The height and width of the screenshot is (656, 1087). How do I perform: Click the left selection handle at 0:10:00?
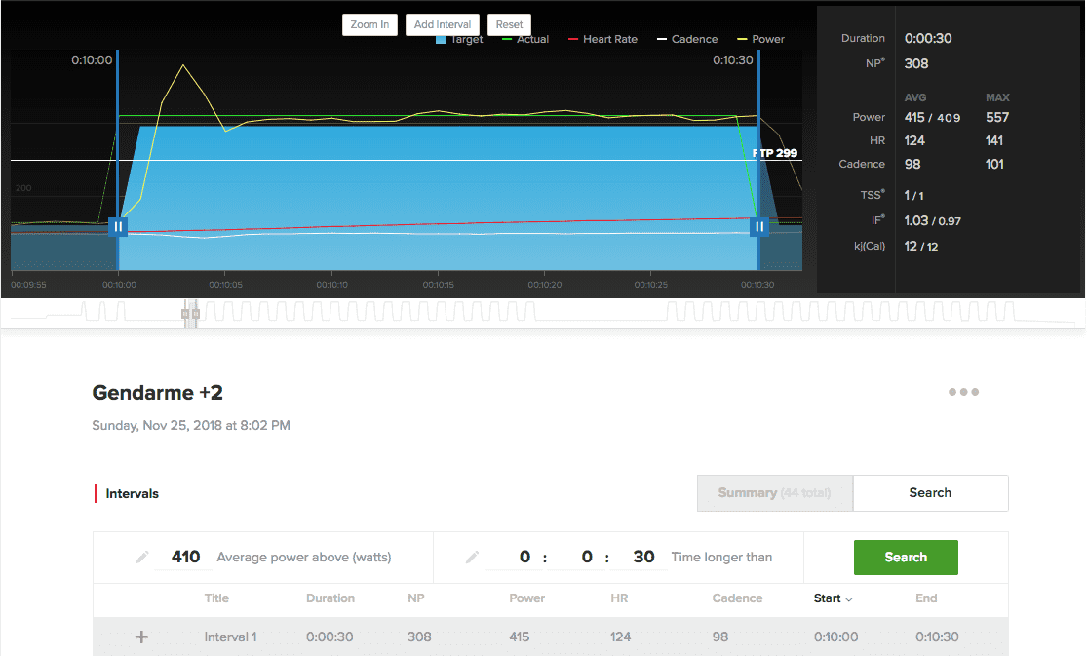118,226
